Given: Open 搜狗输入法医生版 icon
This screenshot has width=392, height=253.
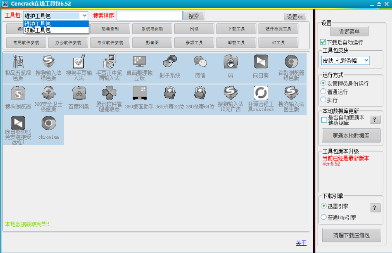Looking at the screenshot, I should [291, 93].
